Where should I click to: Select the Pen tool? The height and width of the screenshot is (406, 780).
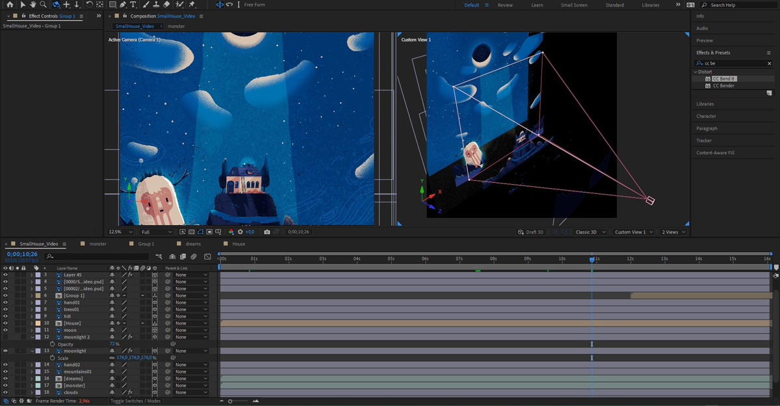tap(123, 5)
